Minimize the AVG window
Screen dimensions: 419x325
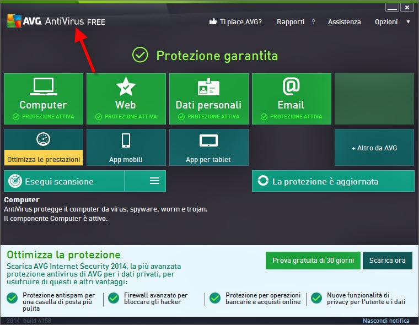(392, 8)
